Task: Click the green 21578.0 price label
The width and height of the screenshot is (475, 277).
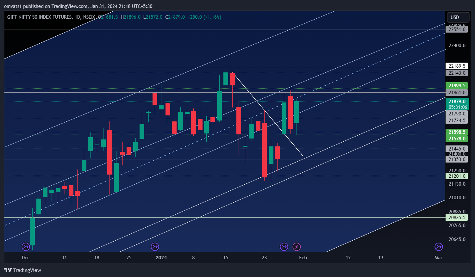Action: [x=457, y=139]
